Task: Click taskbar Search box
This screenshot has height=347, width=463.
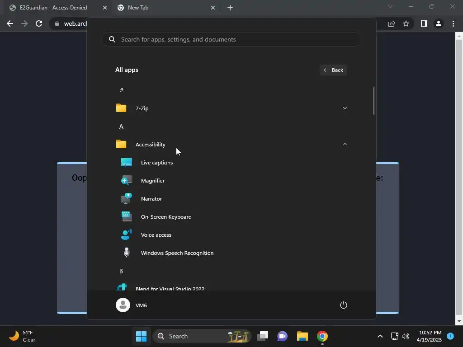Action: click(x=202, y=336)
